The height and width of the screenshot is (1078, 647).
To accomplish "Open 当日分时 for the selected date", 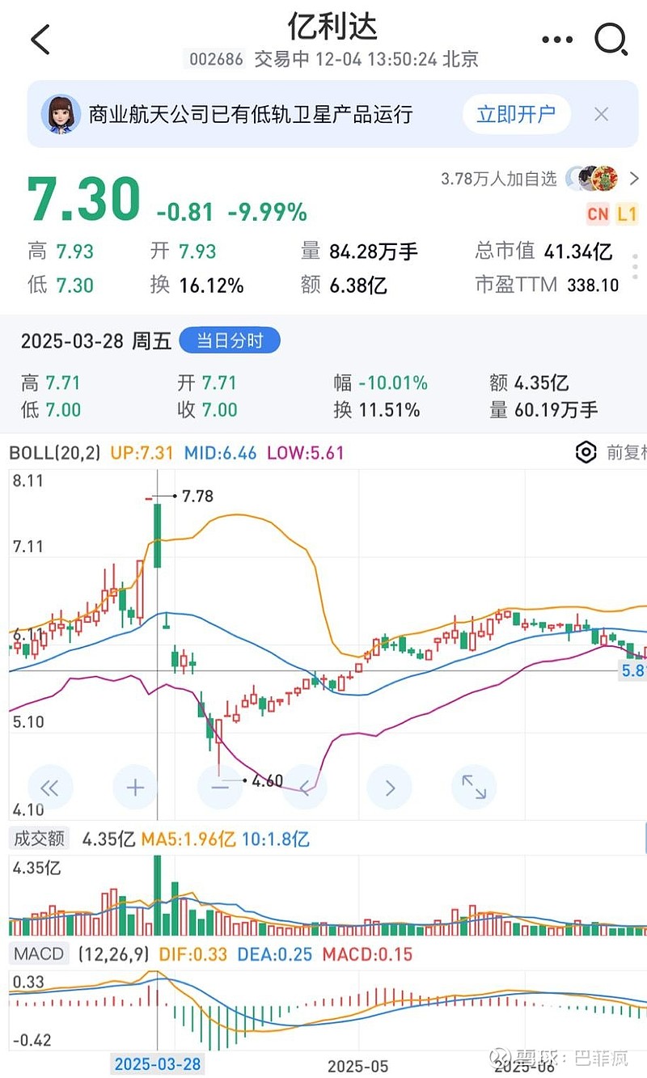I will 230,341.
